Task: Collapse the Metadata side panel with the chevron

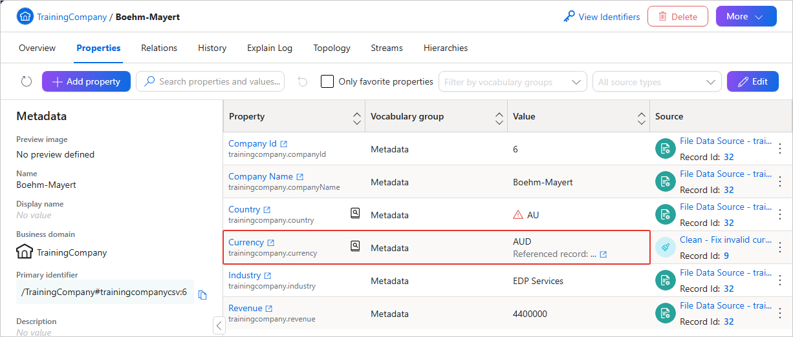Action: [219, 325]
